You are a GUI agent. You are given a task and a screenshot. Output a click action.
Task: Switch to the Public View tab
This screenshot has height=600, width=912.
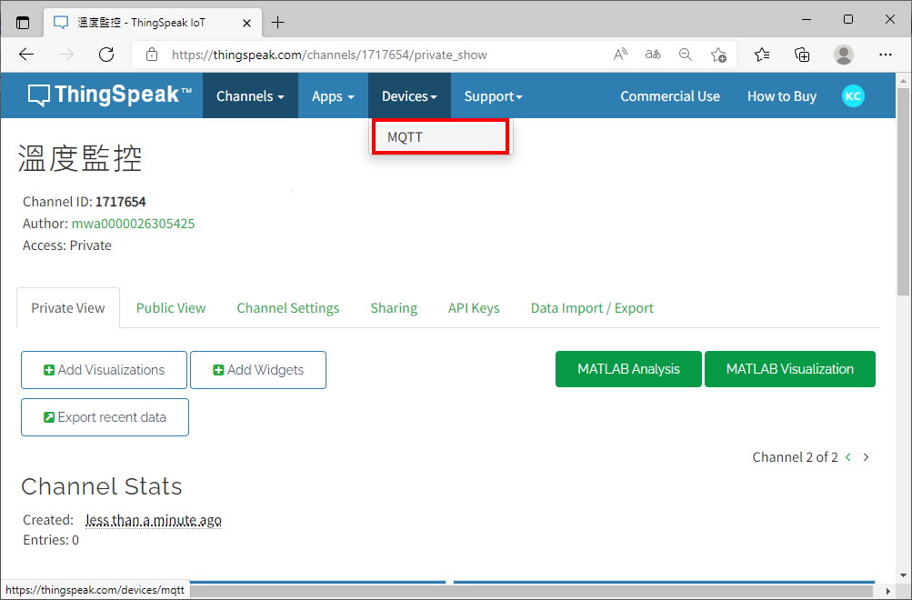point(171,307)
